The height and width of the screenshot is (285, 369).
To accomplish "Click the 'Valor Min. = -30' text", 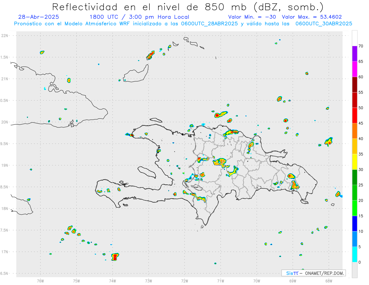I will pyautogui.click(x=252, y=17).
